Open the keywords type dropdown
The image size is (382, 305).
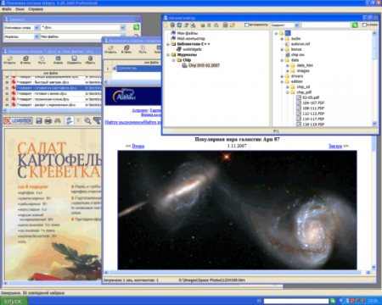coord(37,28)
